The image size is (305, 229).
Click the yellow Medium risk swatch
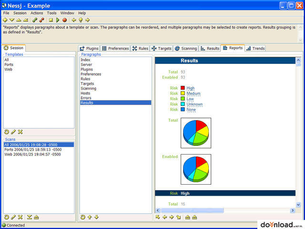pyautogui.click(x=183, y=94)
